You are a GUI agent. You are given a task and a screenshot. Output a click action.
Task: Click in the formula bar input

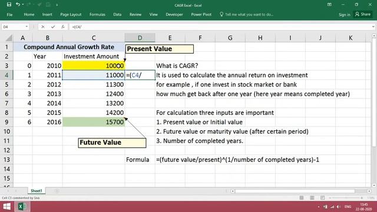click(220, 26)
